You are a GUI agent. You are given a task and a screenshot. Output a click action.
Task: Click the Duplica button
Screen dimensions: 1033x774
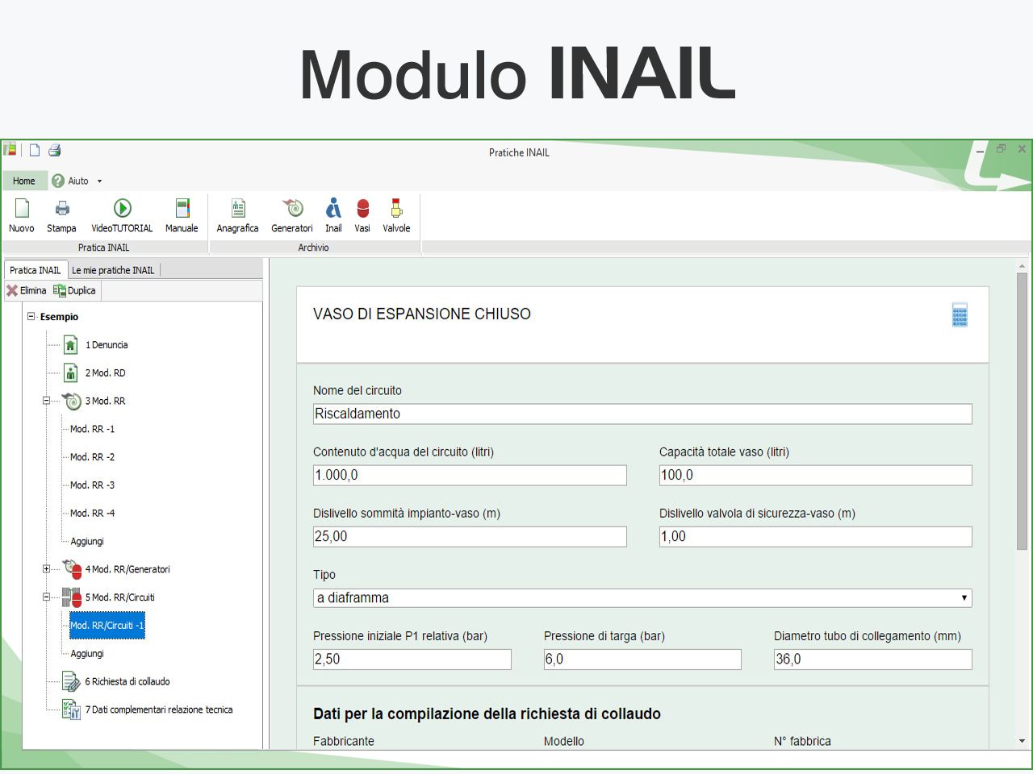(x=75, y=290)
